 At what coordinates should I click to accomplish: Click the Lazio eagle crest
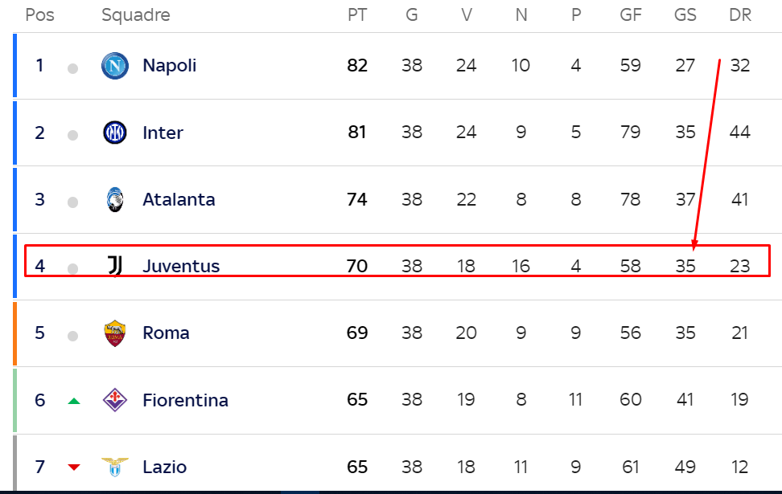115,467
